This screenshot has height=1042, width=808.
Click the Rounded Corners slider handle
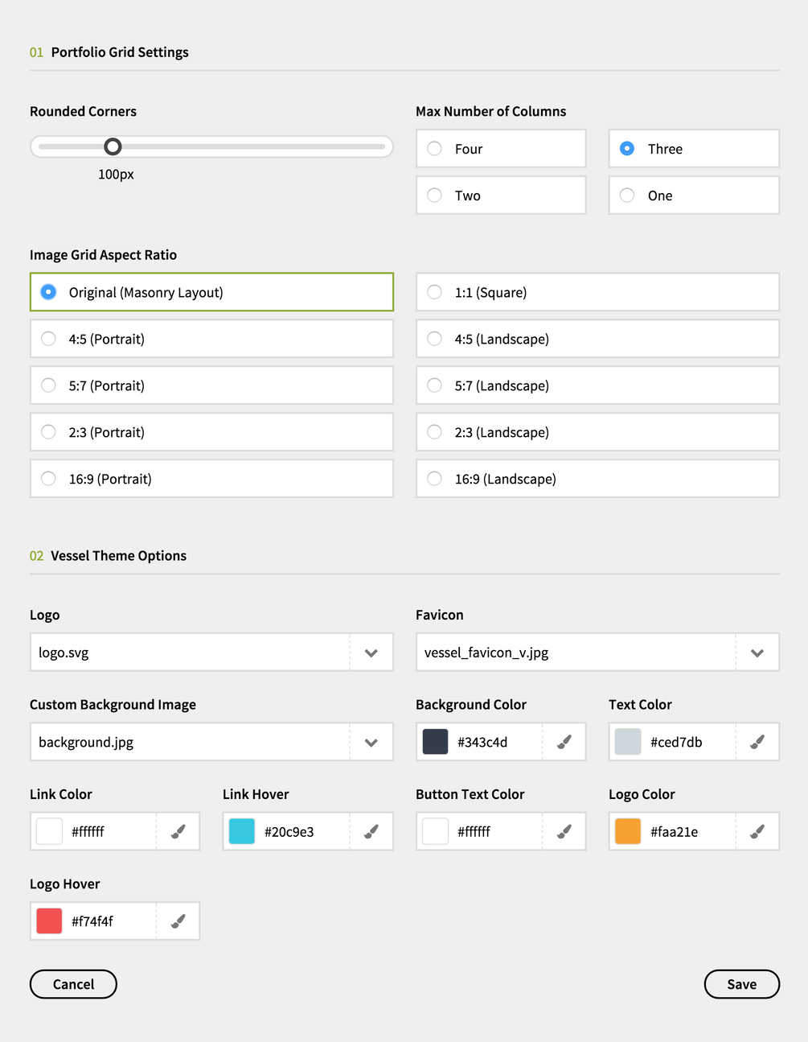pos(113,146)
